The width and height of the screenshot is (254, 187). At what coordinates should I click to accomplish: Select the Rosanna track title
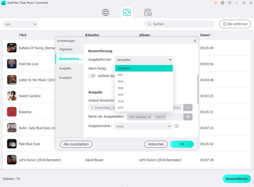25,112
